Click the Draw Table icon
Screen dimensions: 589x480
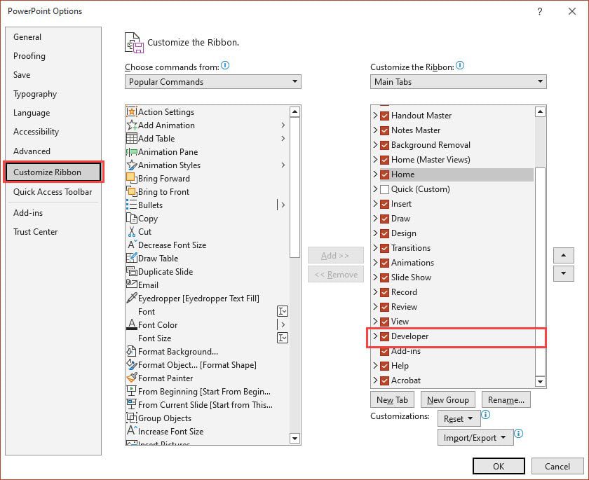[133, 259]
